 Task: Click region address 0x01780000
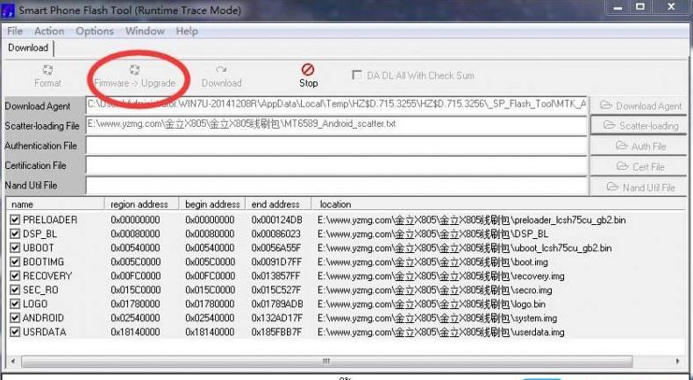point(135,304)
